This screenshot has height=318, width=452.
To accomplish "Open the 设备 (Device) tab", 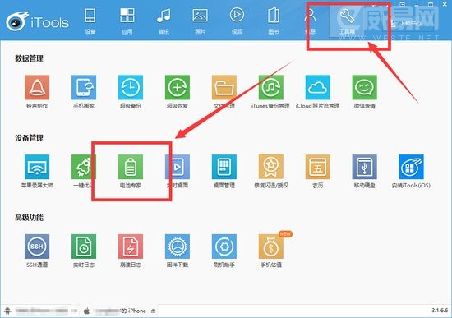I will (x=90, y=21).
